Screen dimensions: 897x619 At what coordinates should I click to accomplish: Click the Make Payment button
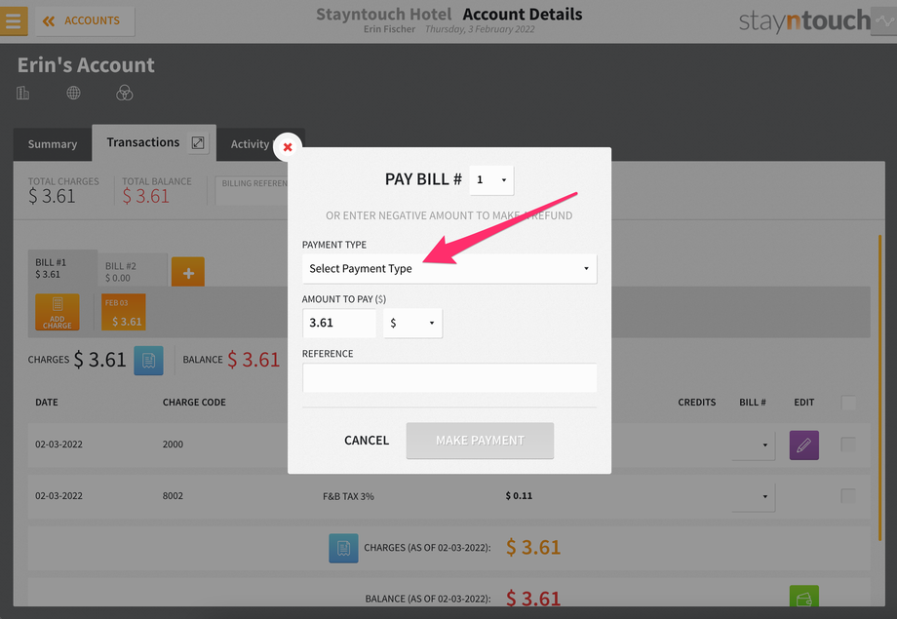[480, 441]
